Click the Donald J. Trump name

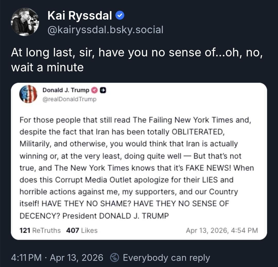[x=66, y=90]
